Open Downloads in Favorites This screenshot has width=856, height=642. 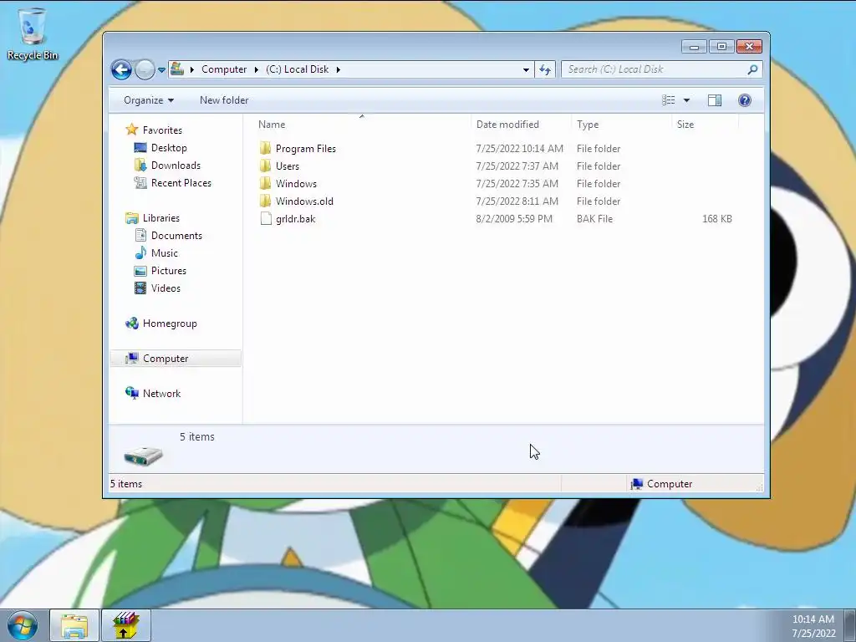176,165
